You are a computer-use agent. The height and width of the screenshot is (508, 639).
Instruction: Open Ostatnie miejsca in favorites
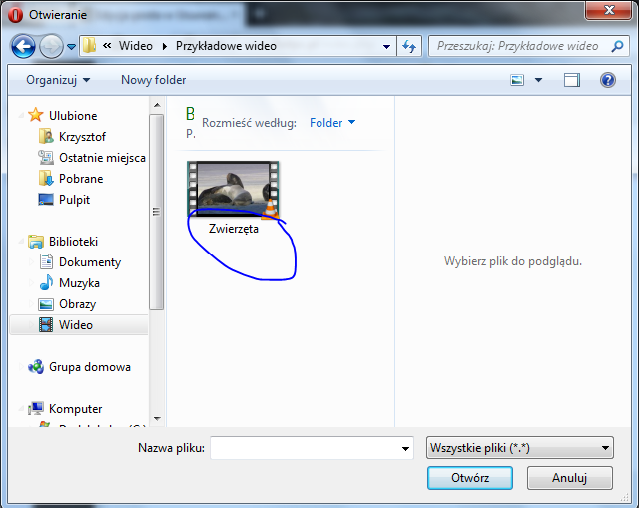pyautogui.click(x=102, y=158)
